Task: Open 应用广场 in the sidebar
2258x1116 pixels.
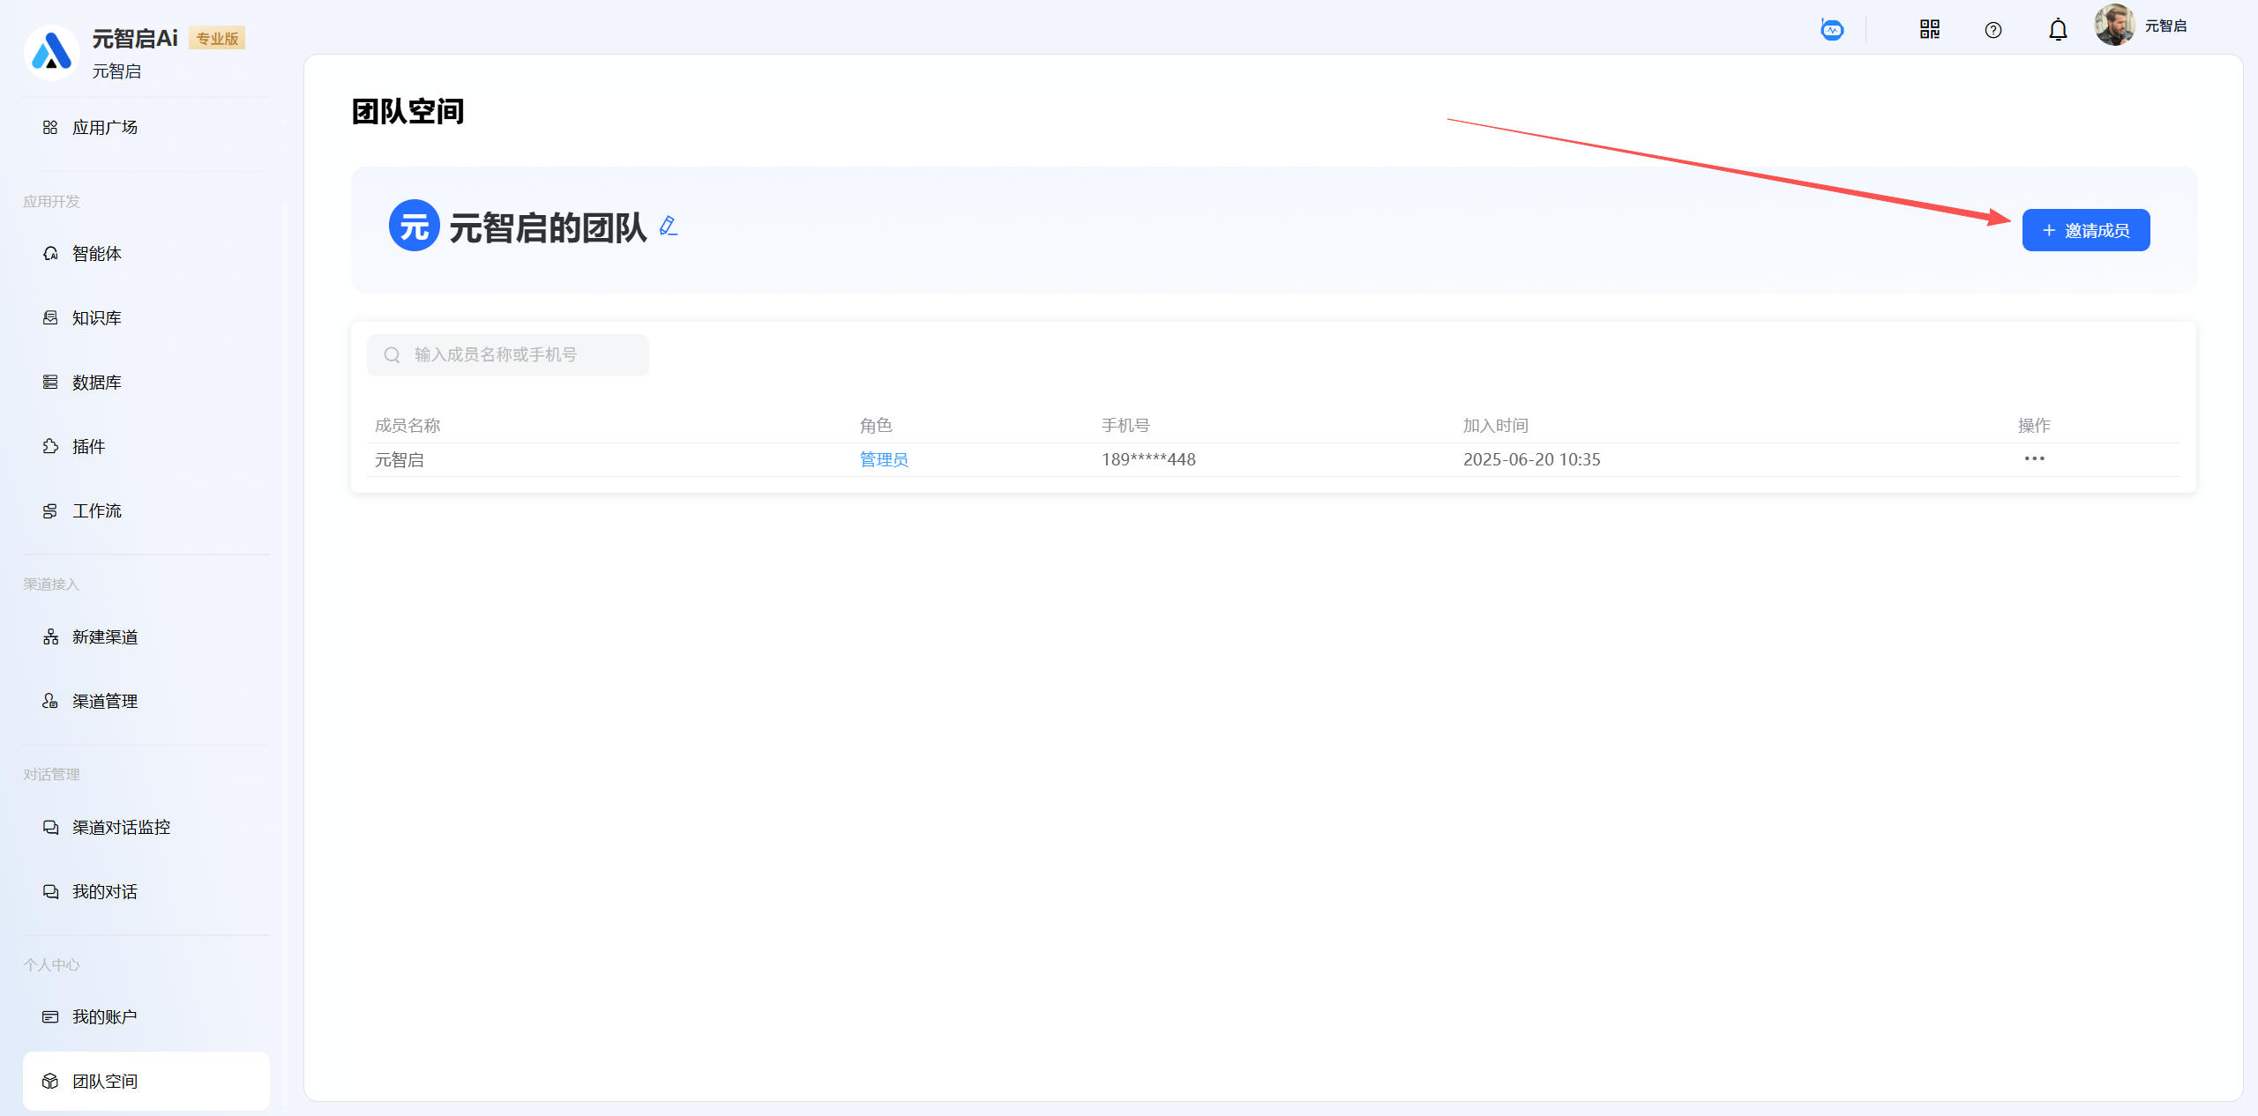Action: tap(104, 128)
